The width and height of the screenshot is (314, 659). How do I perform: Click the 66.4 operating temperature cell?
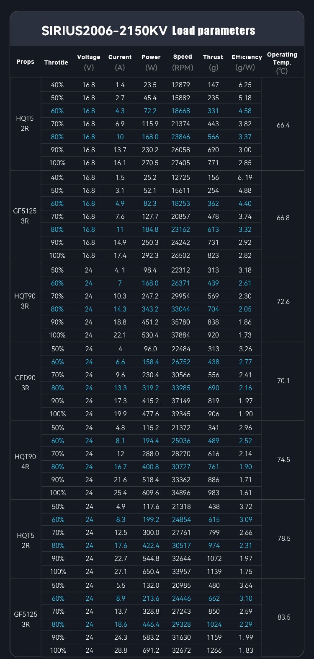pos(283,125)
